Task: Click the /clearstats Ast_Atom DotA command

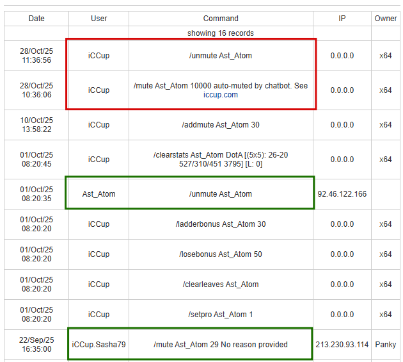Action: pyautogui.click(x=221, y=159)
